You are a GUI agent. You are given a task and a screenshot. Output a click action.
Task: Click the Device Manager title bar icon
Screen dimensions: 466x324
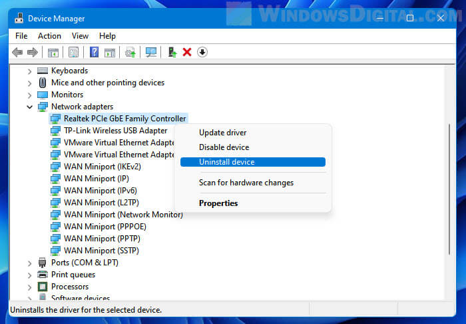click(x=19, y=19)
